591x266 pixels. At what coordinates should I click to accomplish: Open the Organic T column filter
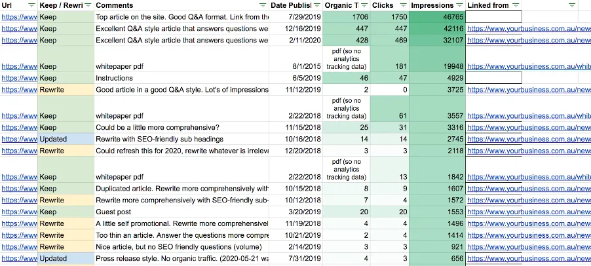click(x=364, y=5)
